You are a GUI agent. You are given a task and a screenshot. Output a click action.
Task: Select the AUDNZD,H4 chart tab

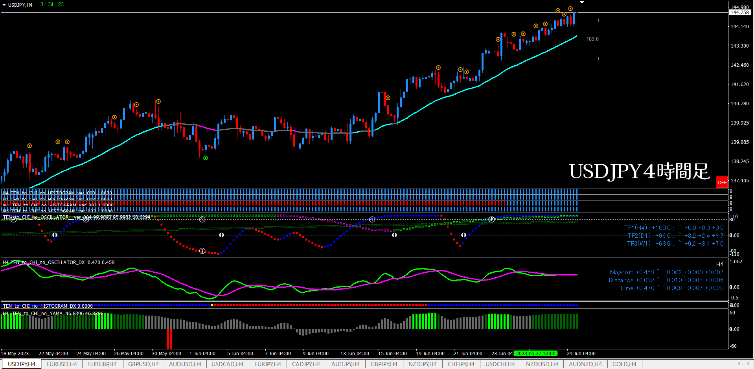(585, 364)
